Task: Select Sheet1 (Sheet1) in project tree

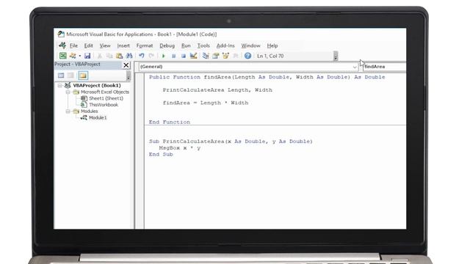Action: pos(106,98)
